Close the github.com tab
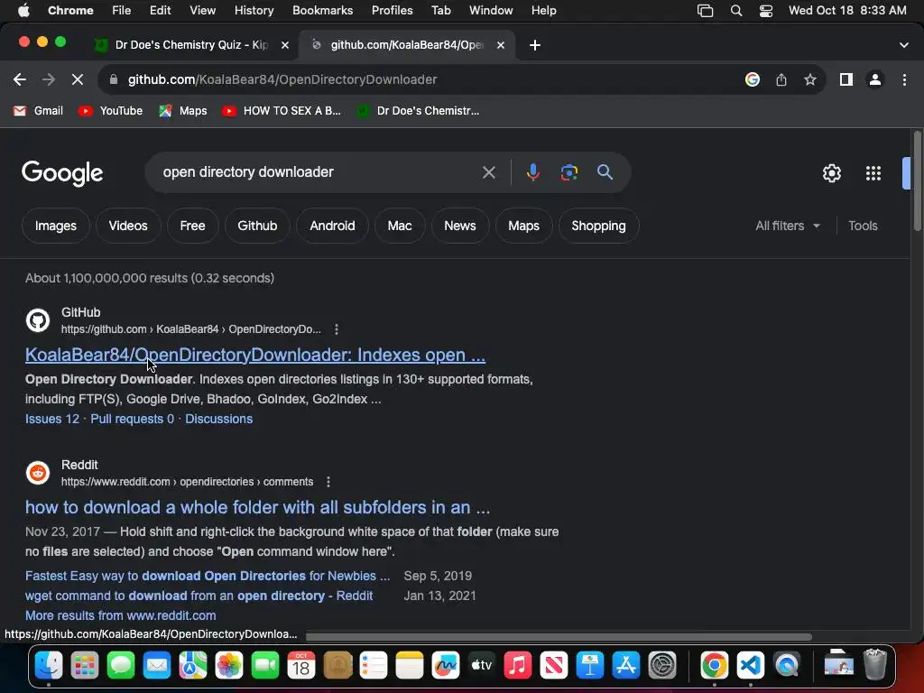The image size is (924, 693). 500,45
